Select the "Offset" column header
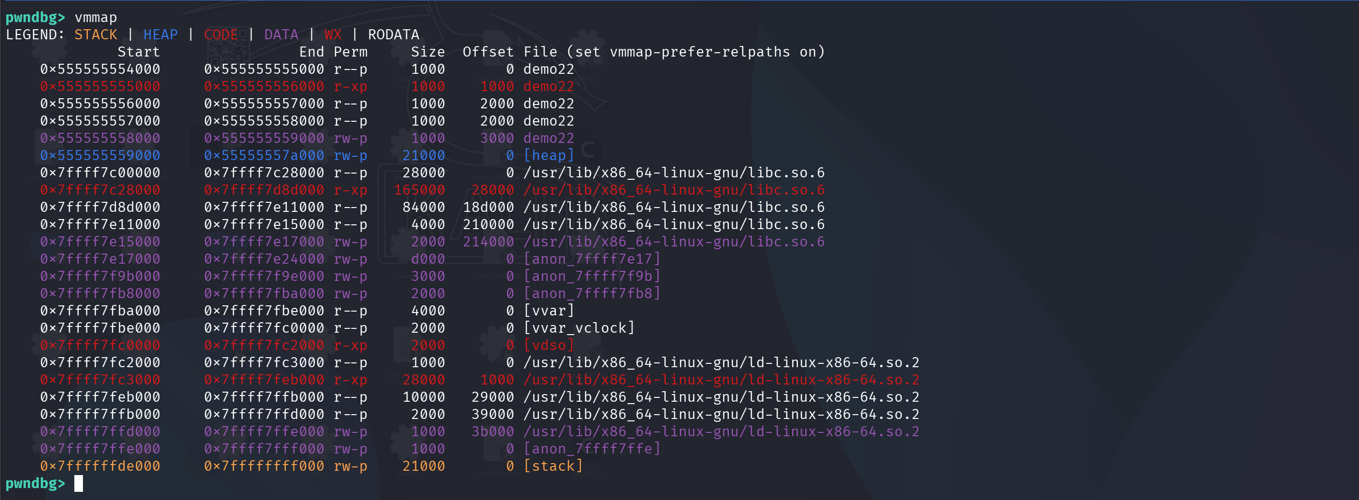The width and height of the screenshot is (1359, 500). 488,52
